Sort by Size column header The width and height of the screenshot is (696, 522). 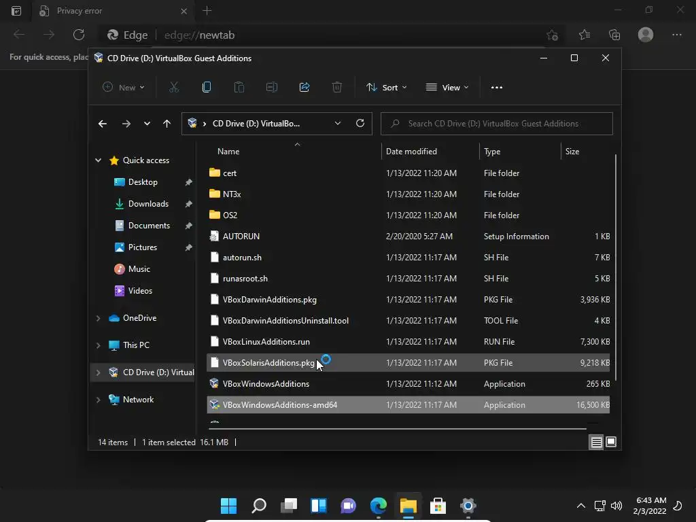[x=572, y=152]
